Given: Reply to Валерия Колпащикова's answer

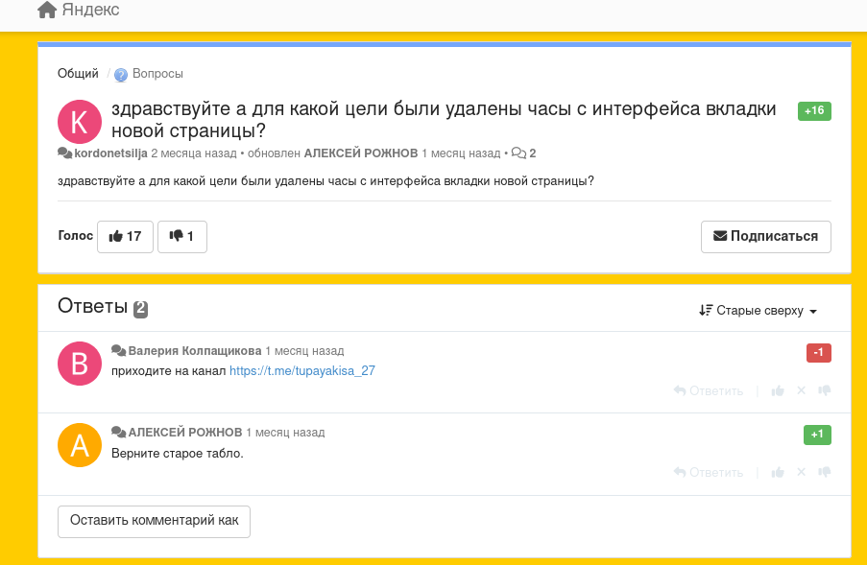Looking at the screenshot, I should tap(709, 391).
